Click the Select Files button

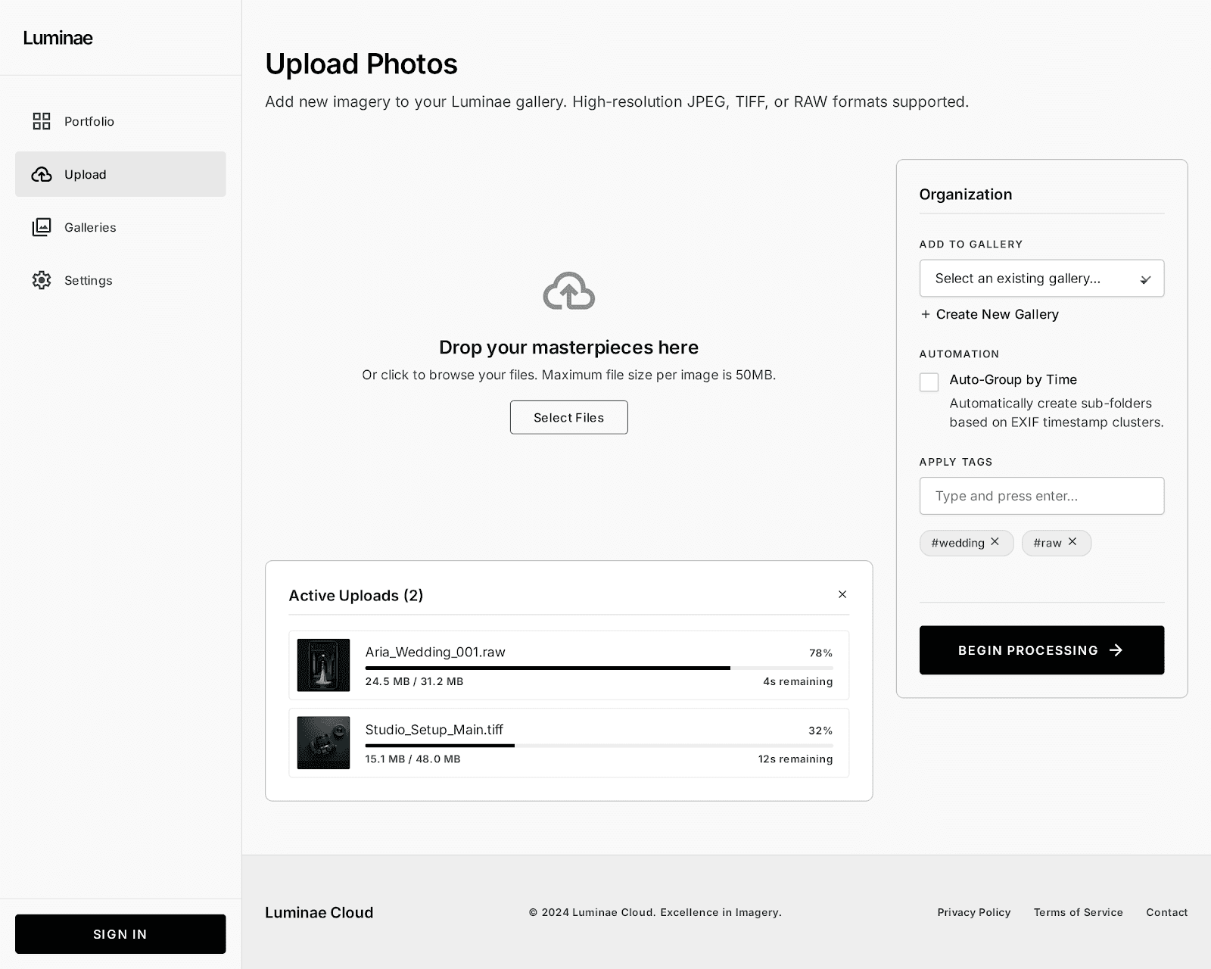point(569,417)
